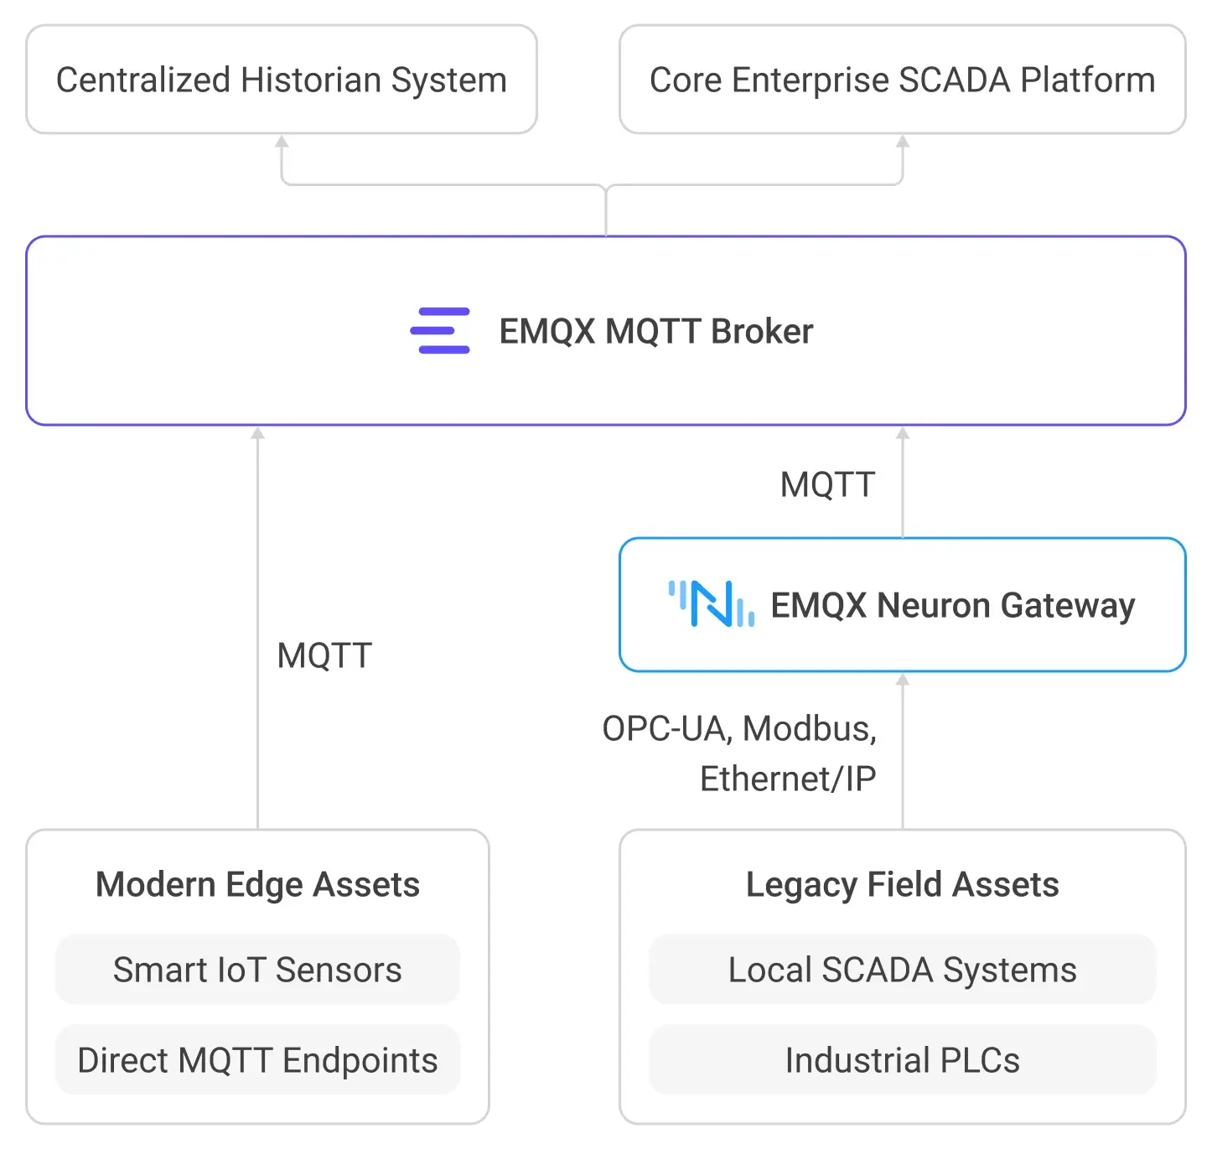Screen dimensions: 1212x1149
Task: Click the arrowhead from Neuron Gateway into Broker
Action: [903, 433]
